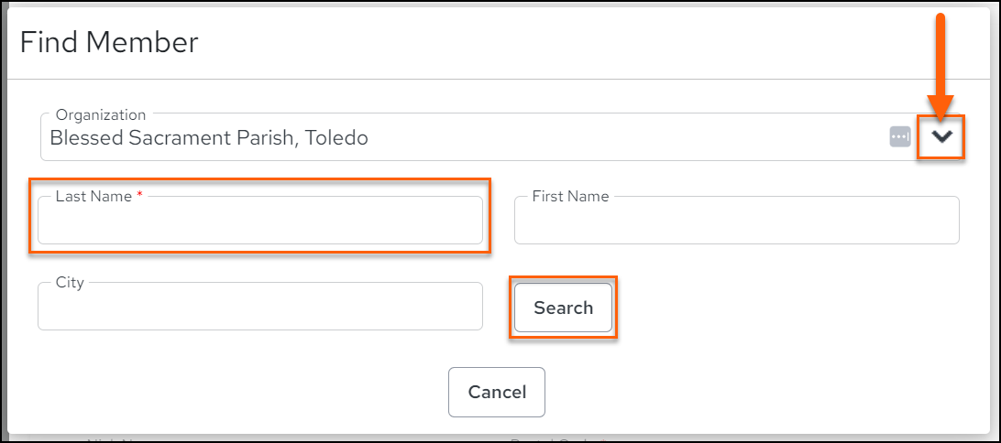This screenshot has width=1001, height=443.
Task: Click the orange highlight box around Search
Action: 563,308
